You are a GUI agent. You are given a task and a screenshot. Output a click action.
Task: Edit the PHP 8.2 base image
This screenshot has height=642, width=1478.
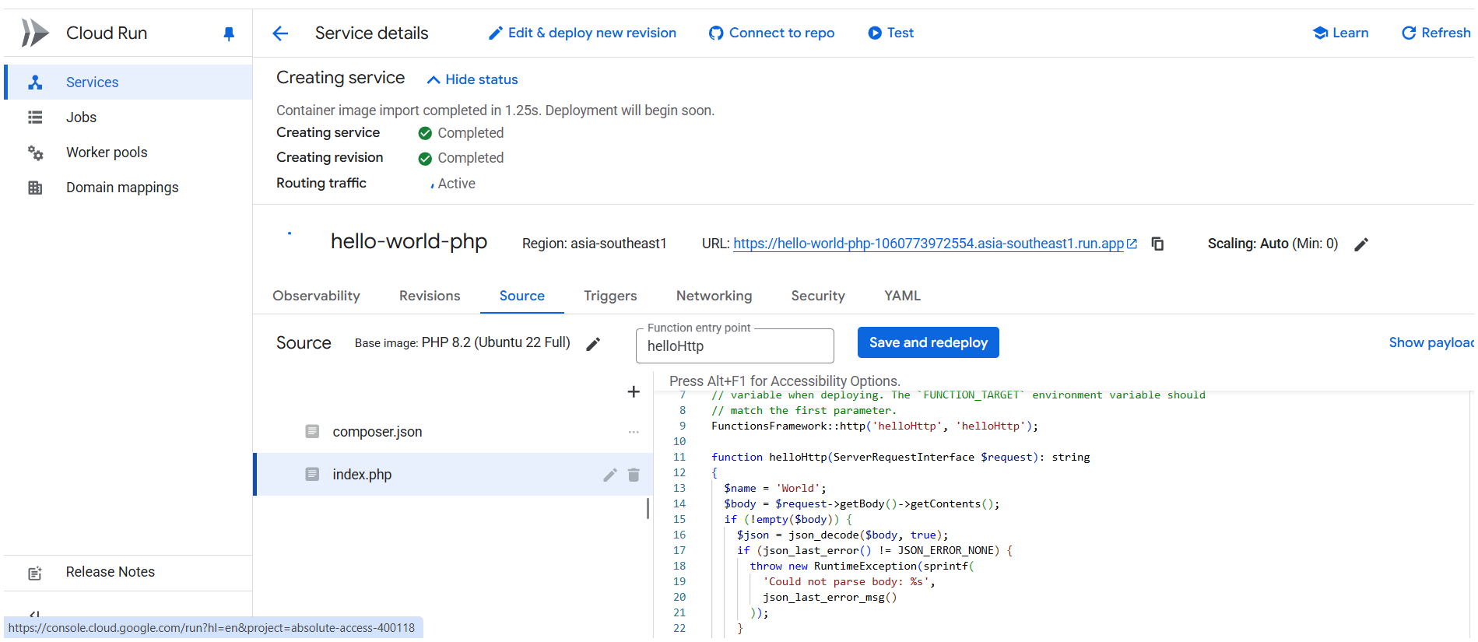pos(593,344)
